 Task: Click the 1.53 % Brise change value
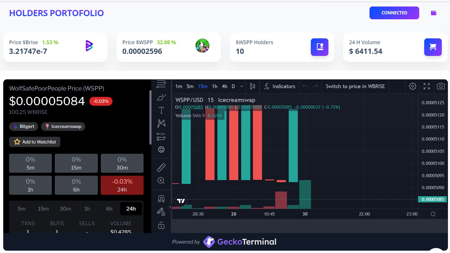[50, 42]
